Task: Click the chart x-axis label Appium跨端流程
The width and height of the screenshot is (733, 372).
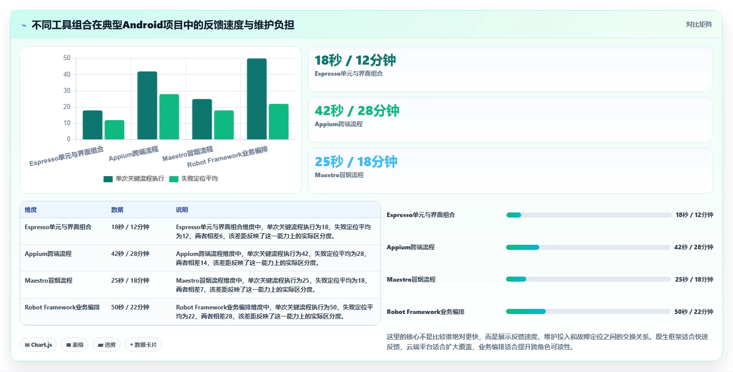Action: click(134, 153)
